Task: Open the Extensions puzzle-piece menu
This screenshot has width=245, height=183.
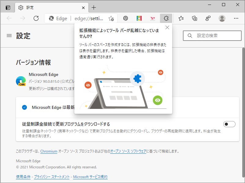Action: [166, 18]
